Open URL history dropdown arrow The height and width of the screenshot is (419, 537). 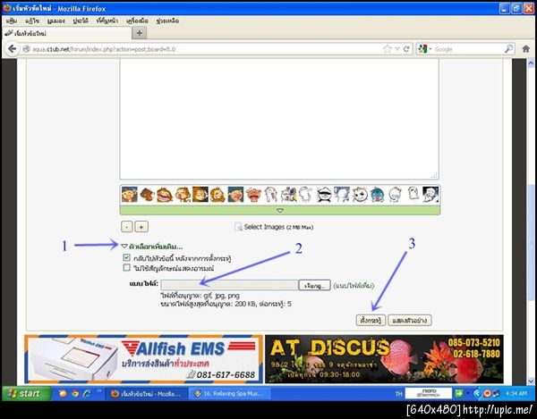[397, 49]
